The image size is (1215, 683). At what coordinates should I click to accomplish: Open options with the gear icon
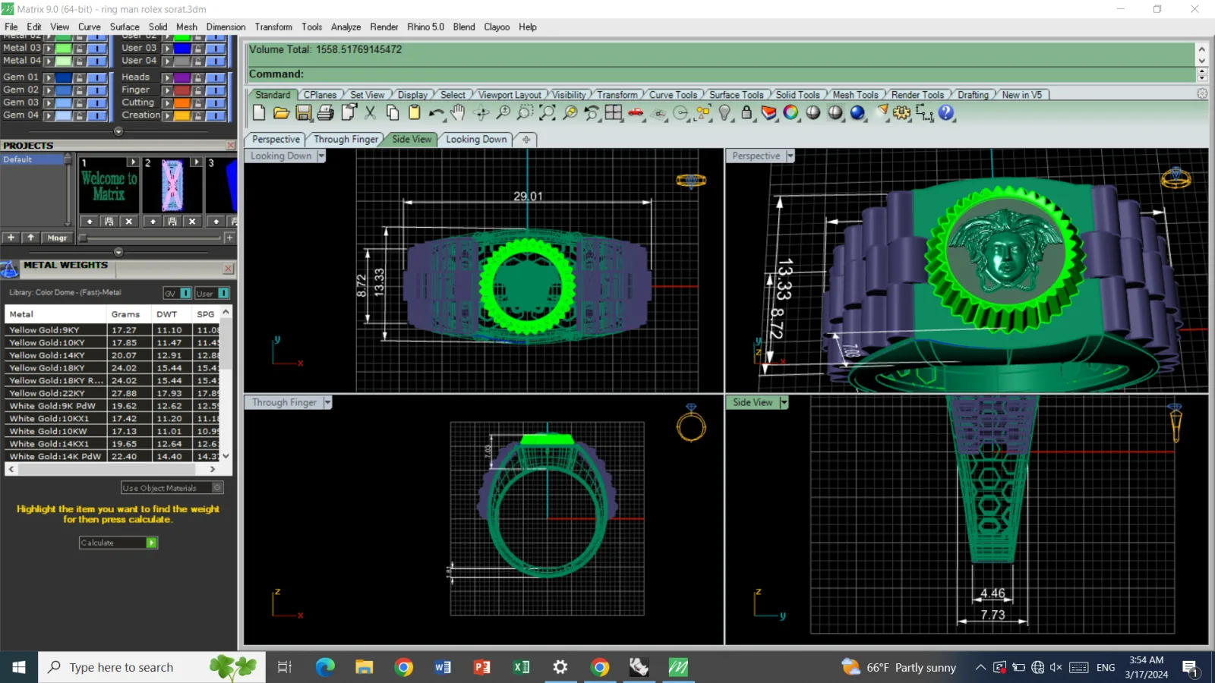(x=901, y=113)
